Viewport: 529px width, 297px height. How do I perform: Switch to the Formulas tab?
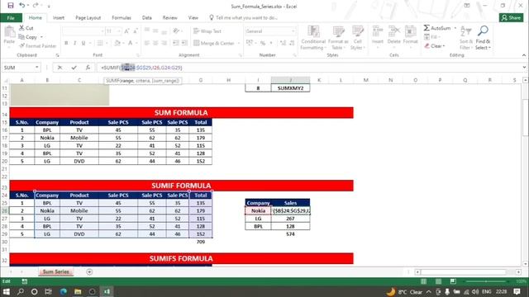coord(122,17)
